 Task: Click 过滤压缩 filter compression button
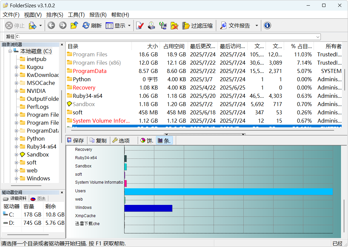[197, 26]
